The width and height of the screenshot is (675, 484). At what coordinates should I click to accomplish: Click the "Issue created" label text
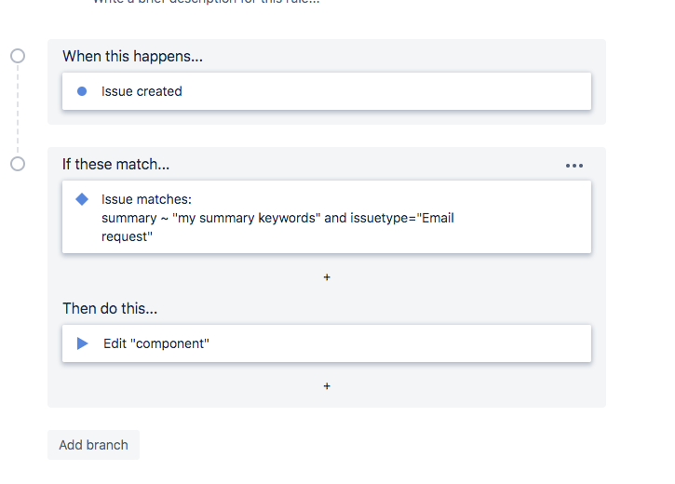[x=142, y=91]
